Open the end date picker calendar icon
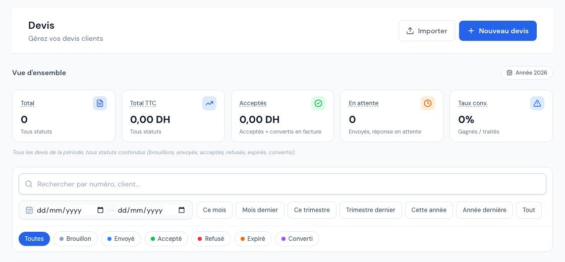 click(182, 210)
